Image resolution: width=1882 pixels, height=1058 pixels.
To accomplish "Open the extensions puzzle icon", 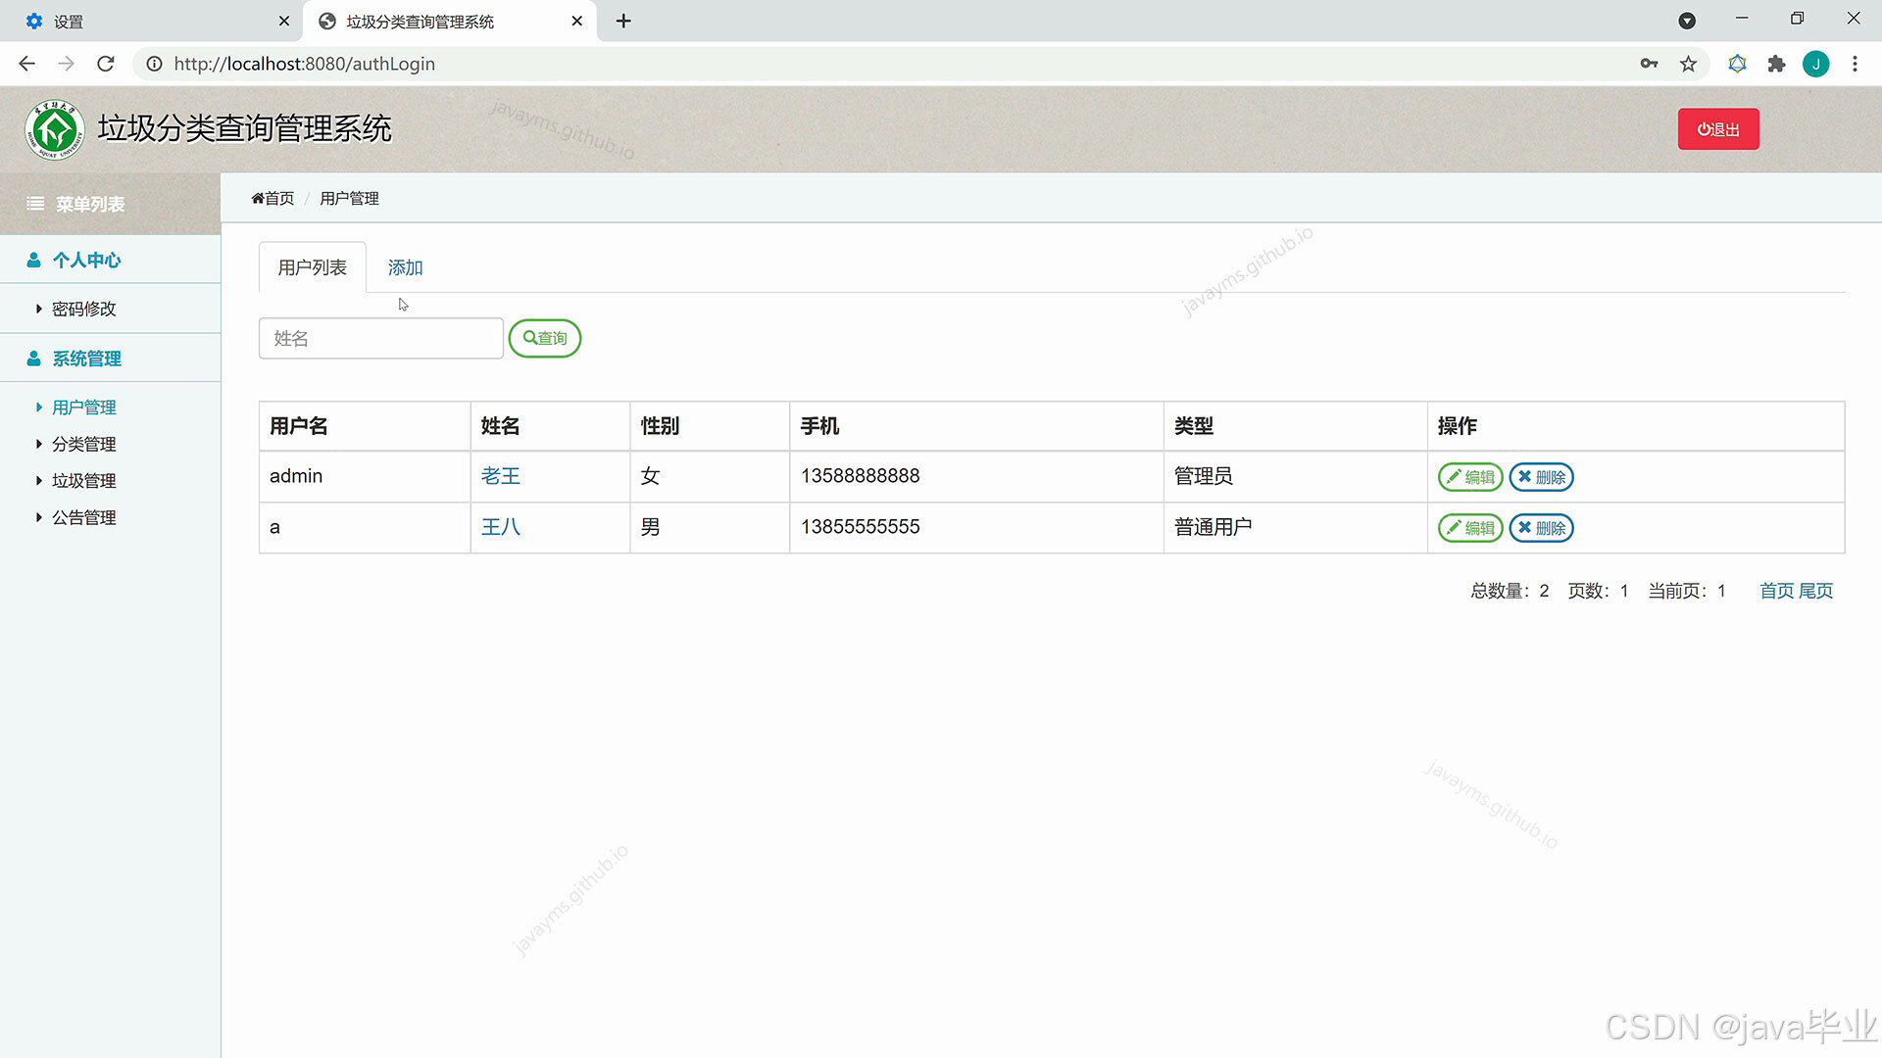I will coord(1776,64).
